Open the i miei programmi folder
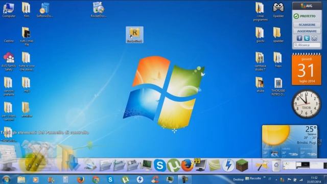Viewport: 327px width, 184px height. point(260,11)
